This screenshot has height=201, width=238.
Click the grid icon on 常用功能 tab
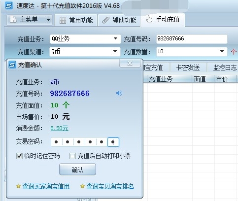tap(63, 21)
